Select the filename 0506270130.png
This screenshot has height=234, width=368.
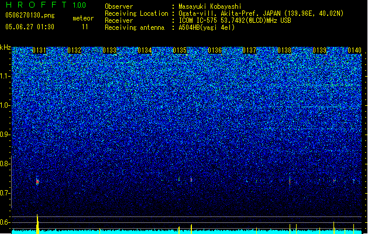[30, 16]
